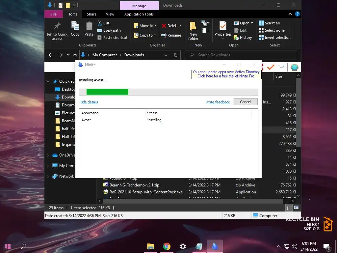Click Select none in ribbon
The height and width of the screenshot is (253, 337).
tap(272, 30)
